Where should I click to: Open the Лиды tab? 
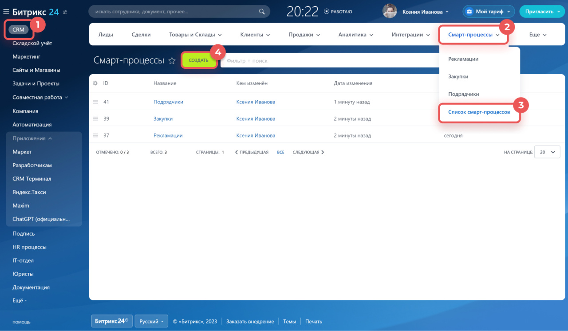coord(106,35)
